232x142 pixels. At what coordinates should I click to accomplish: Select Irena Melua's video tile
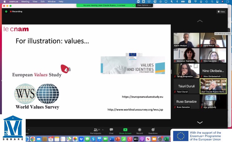tap(213, 40)
